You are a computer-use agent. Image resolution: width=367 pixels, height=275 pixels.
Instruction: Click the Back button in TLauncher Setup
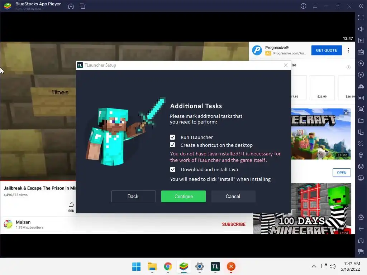pos(133,196)
